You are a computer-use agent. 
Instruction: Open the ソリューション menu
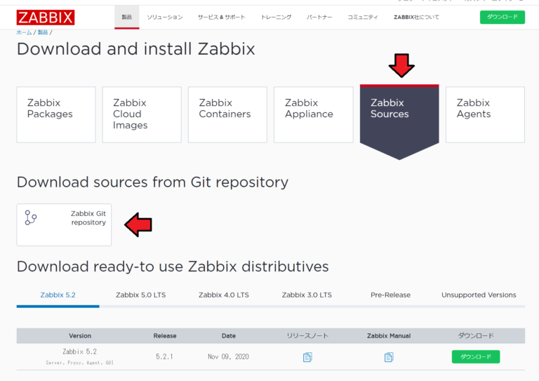point(165,17)
